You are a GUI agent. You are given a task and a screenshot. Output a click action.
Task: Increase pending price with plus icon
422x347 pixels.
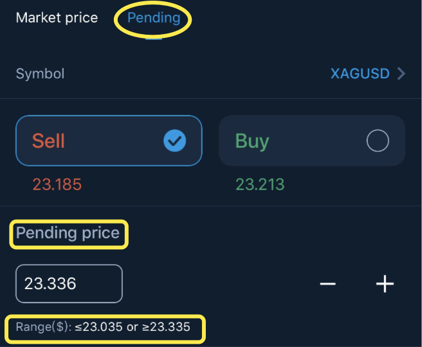click(x=385, y=284)
